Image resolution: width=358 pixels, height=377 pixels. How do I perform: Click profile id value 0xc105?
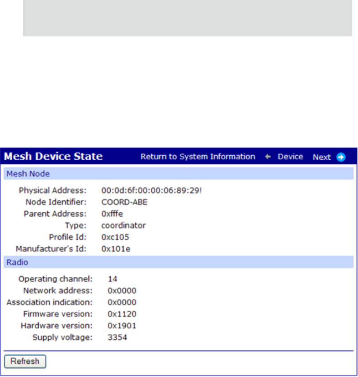(115, 237)
